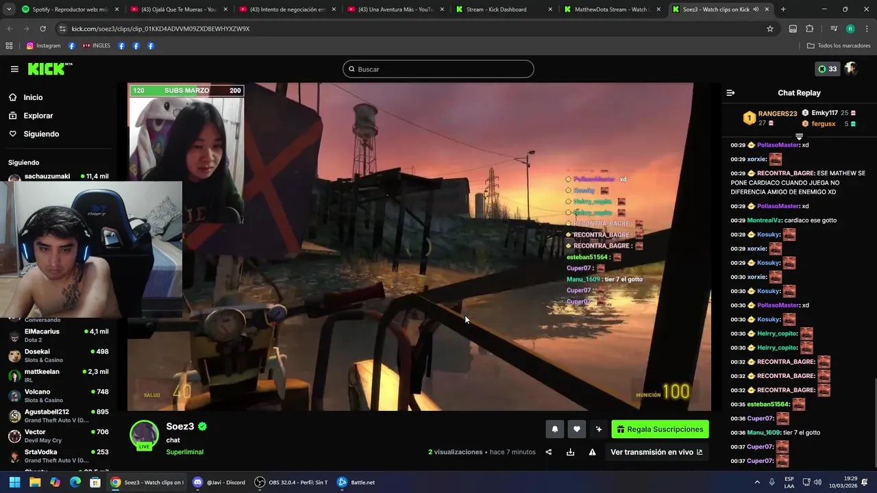Open Volcano Slots & Casino channel
The width and height of the screenshot is (877, 493).
click(x=58, y=396)
